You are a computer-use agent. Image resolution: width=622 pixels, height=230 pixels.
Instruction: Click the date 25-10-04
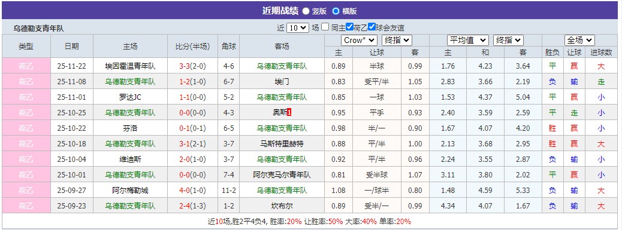pyautogui.click(x=72, y=160)
